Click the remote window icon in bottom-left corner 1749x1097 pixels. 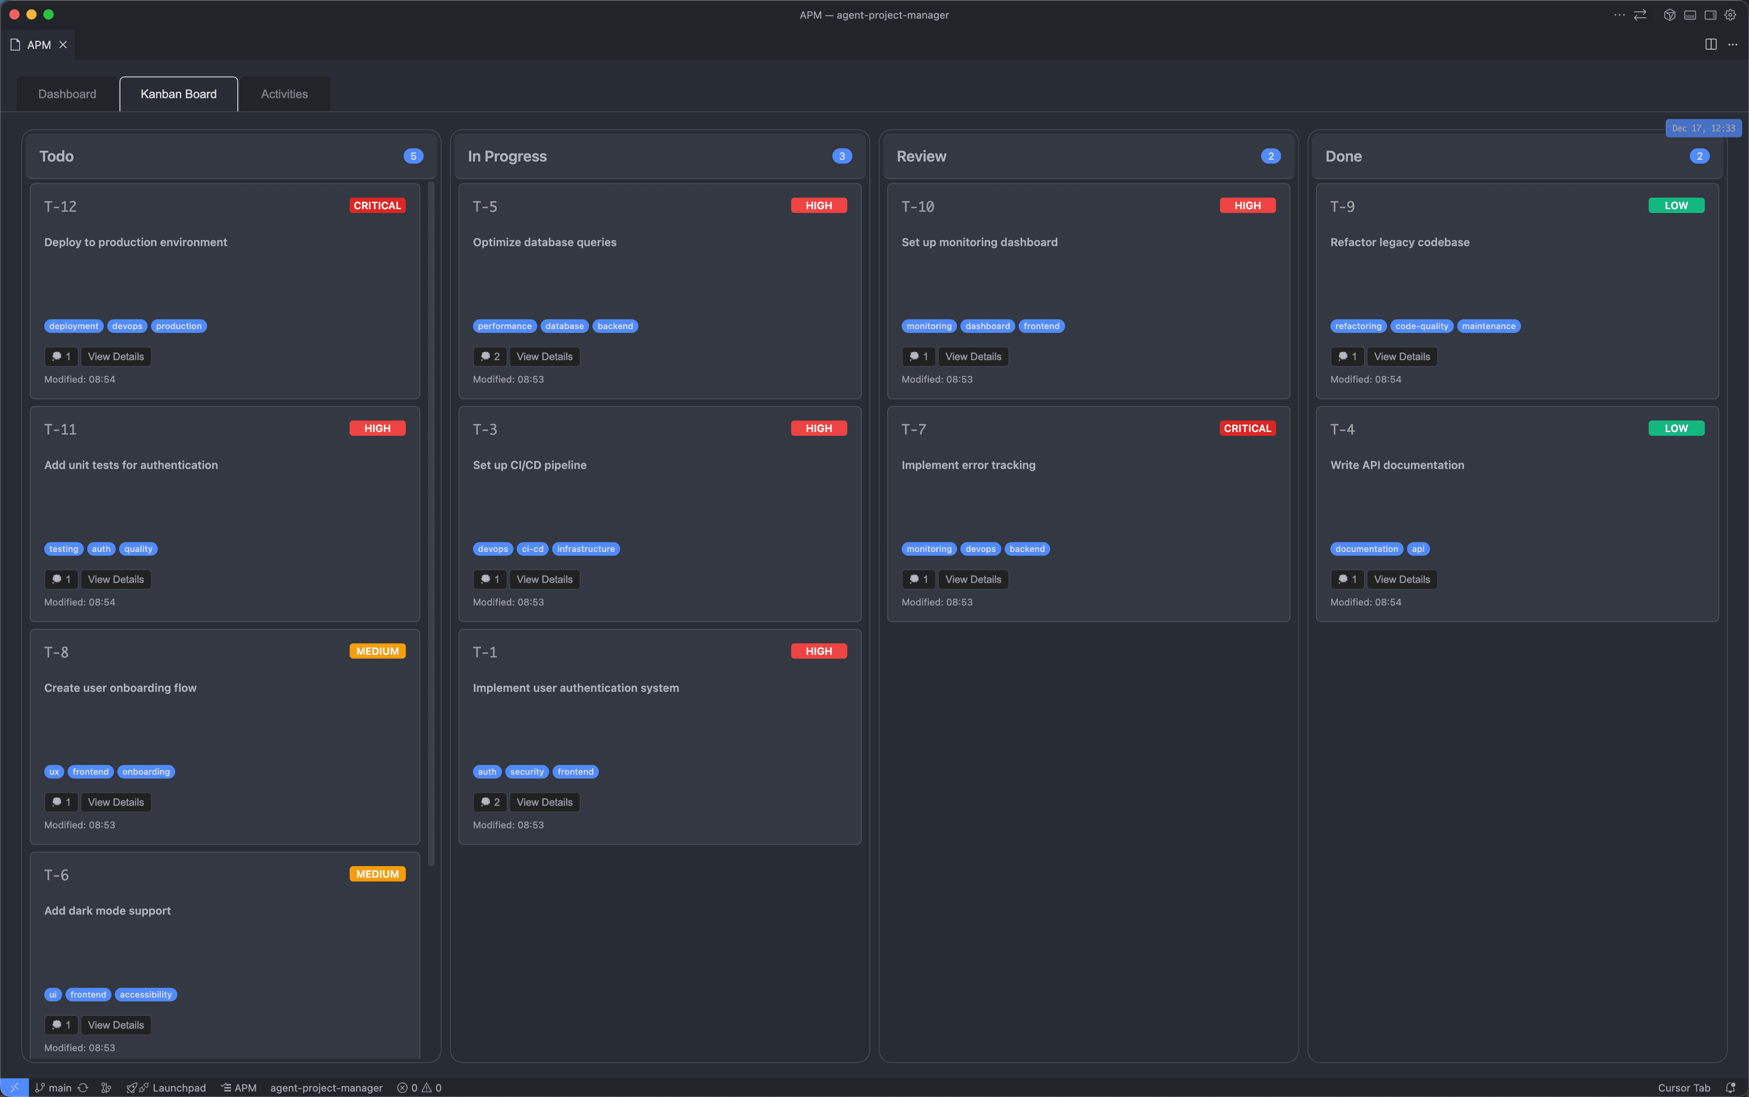point(15,1087)
